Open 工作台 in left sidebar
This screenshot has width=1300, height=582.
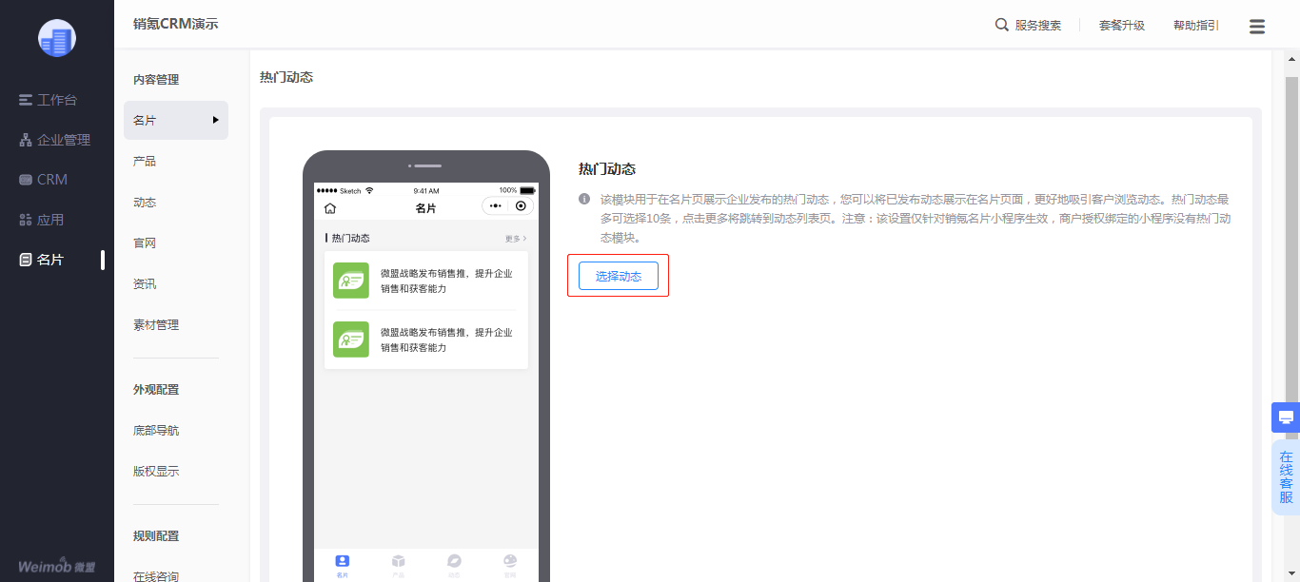[x=57, y=100]
